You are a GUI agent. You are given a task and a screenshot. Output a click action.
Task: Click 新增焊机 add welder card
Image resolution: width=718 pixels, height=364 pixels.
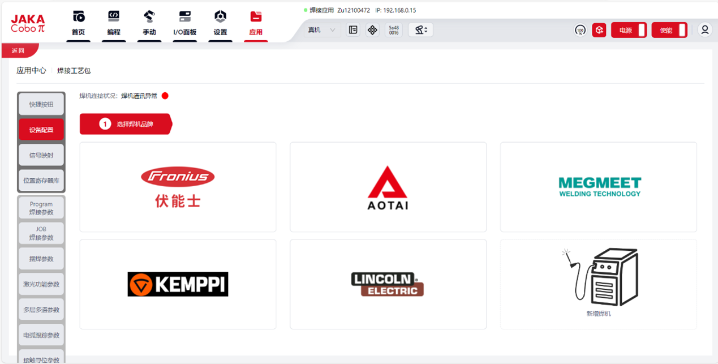598,284
